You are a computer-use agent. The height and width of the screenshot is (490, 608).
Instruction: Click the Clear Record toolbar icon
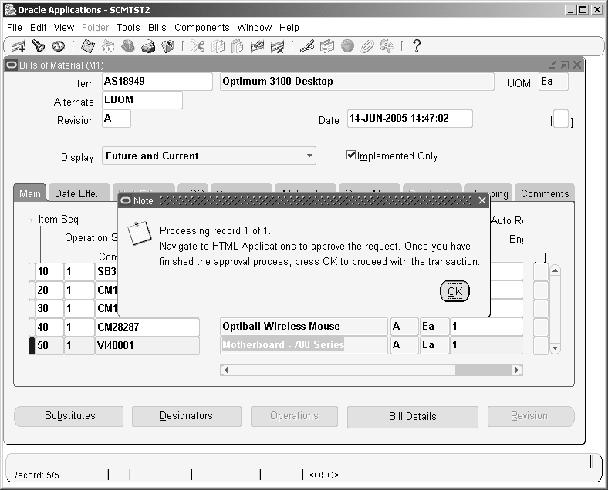257,46
